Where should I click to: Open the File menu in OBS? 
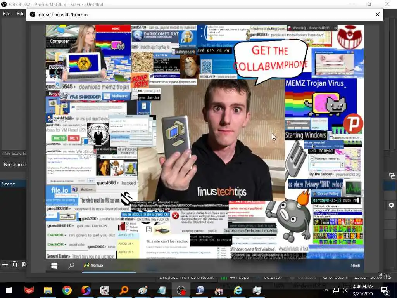click(7, 14)
